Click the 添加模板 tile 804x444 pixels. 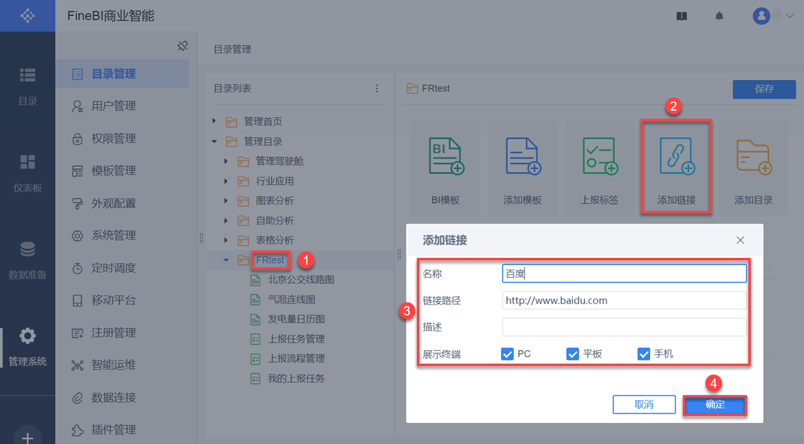click(x=523, y=168)
